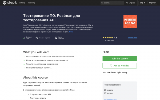Open the Teaching menu item
Screen dimensions: 160x100
pos(31,3)
